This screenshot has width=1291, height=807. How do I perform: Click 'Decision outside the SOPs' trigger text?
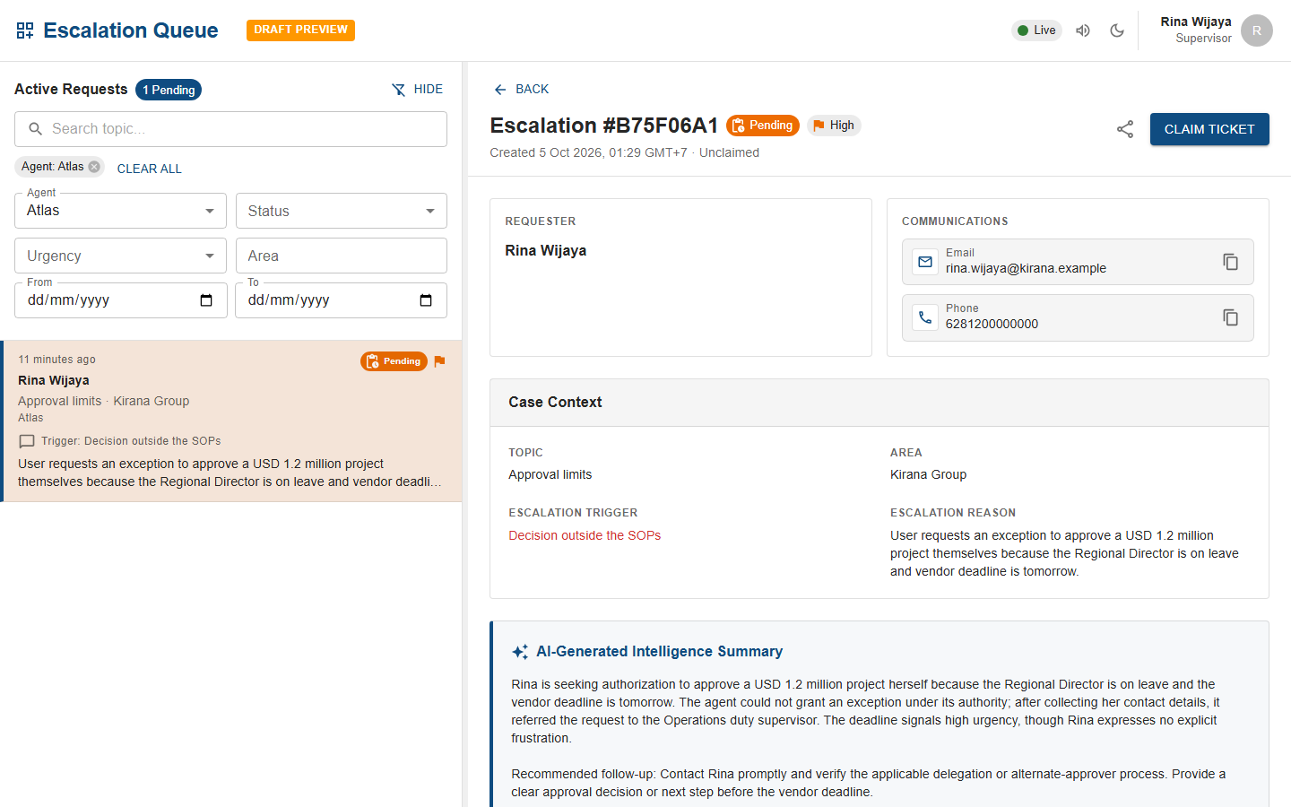tap(585, 535)
